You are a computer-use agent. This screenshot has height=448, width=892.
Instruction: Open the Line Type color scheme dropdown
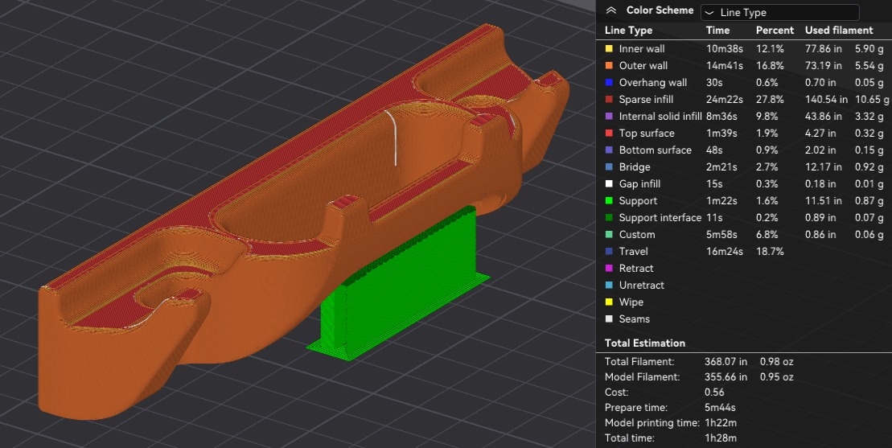tap(780, 12)
